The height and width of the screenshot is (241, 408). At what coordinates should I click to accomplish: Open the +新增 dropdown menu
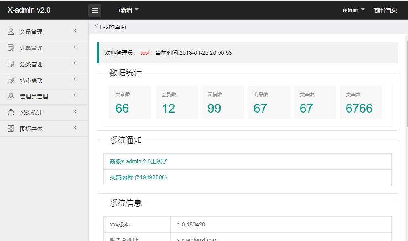128,10
